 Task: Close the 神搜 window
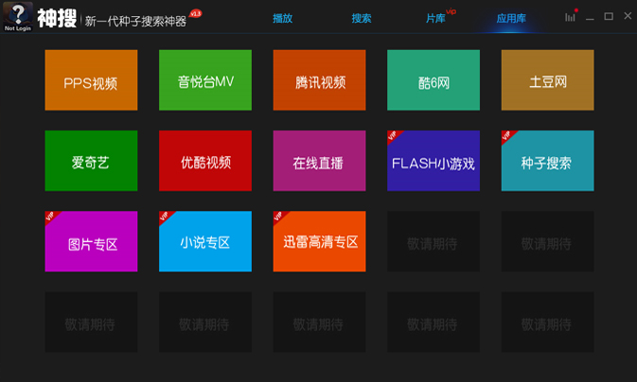click(x=628, y=16)
